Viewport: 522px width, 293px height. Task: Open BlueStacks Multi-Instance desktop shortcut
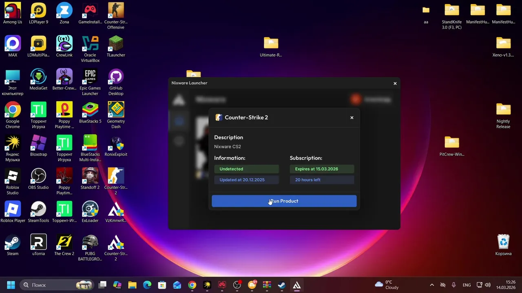pos(90,149)
